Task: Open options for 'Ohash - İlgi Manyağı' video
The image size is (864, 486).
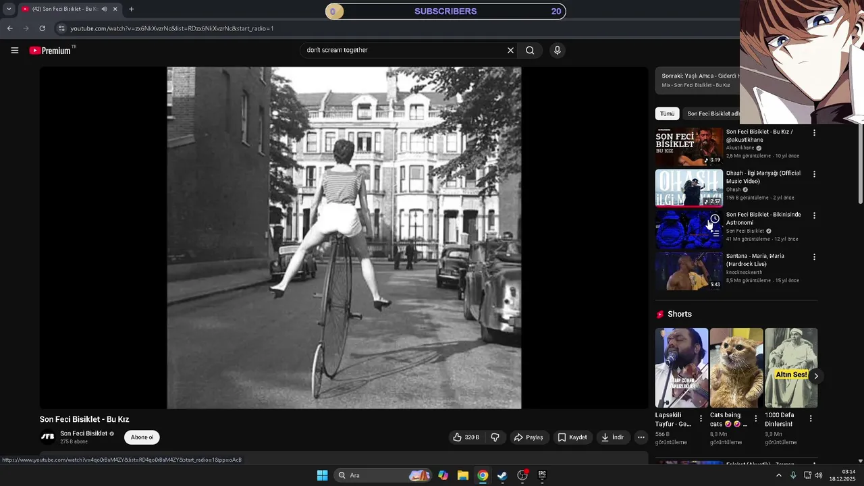Action: [x=814, y=174]
